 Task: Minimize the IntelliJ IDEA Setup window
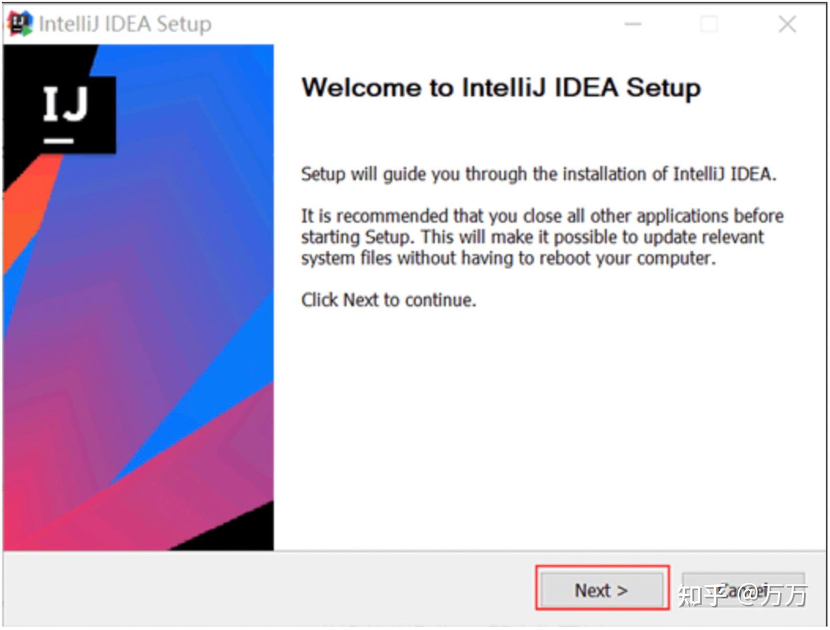(633, 24)
